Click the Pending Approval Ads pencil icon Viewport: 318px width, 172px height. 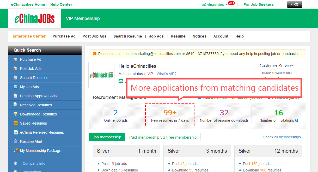pos(15,96)
